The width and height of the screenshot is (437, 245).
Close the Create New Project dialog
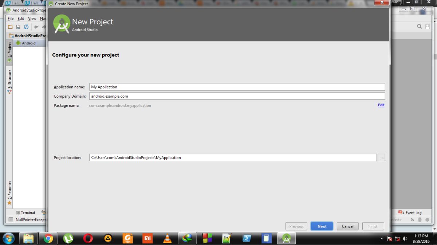point(382,3)
